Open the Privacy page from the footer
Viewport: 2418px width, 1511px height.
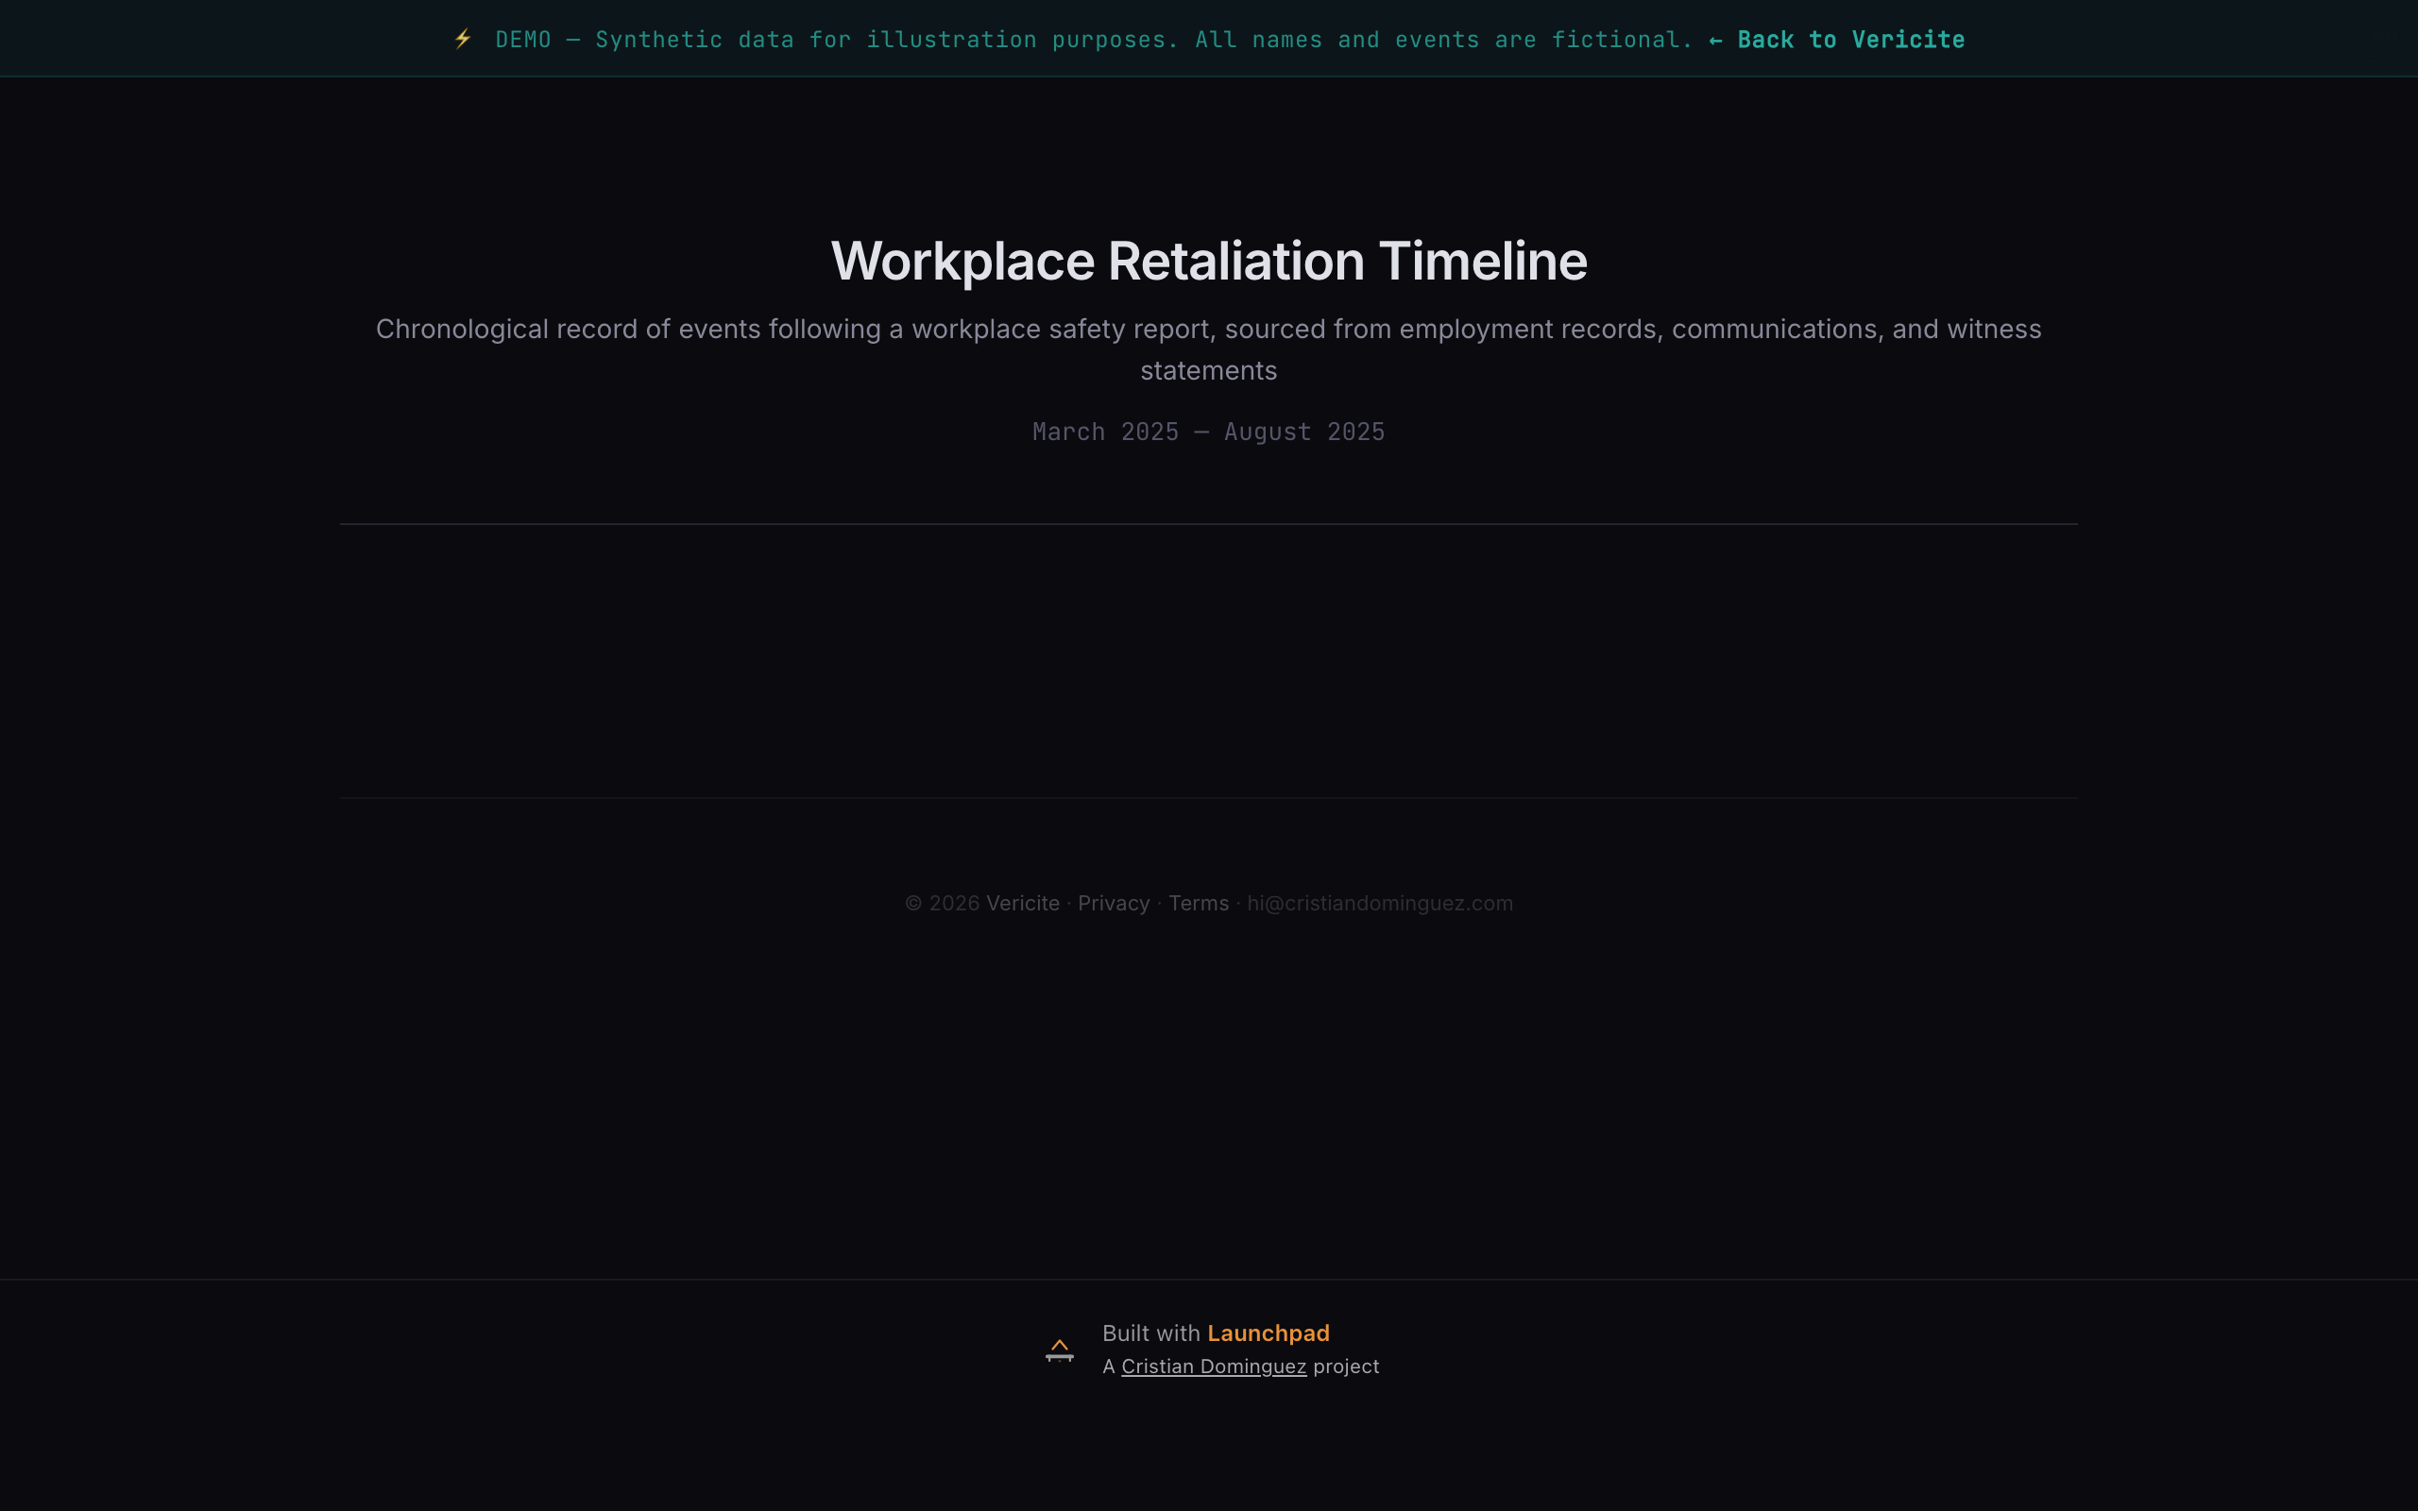pos(1113,903)
